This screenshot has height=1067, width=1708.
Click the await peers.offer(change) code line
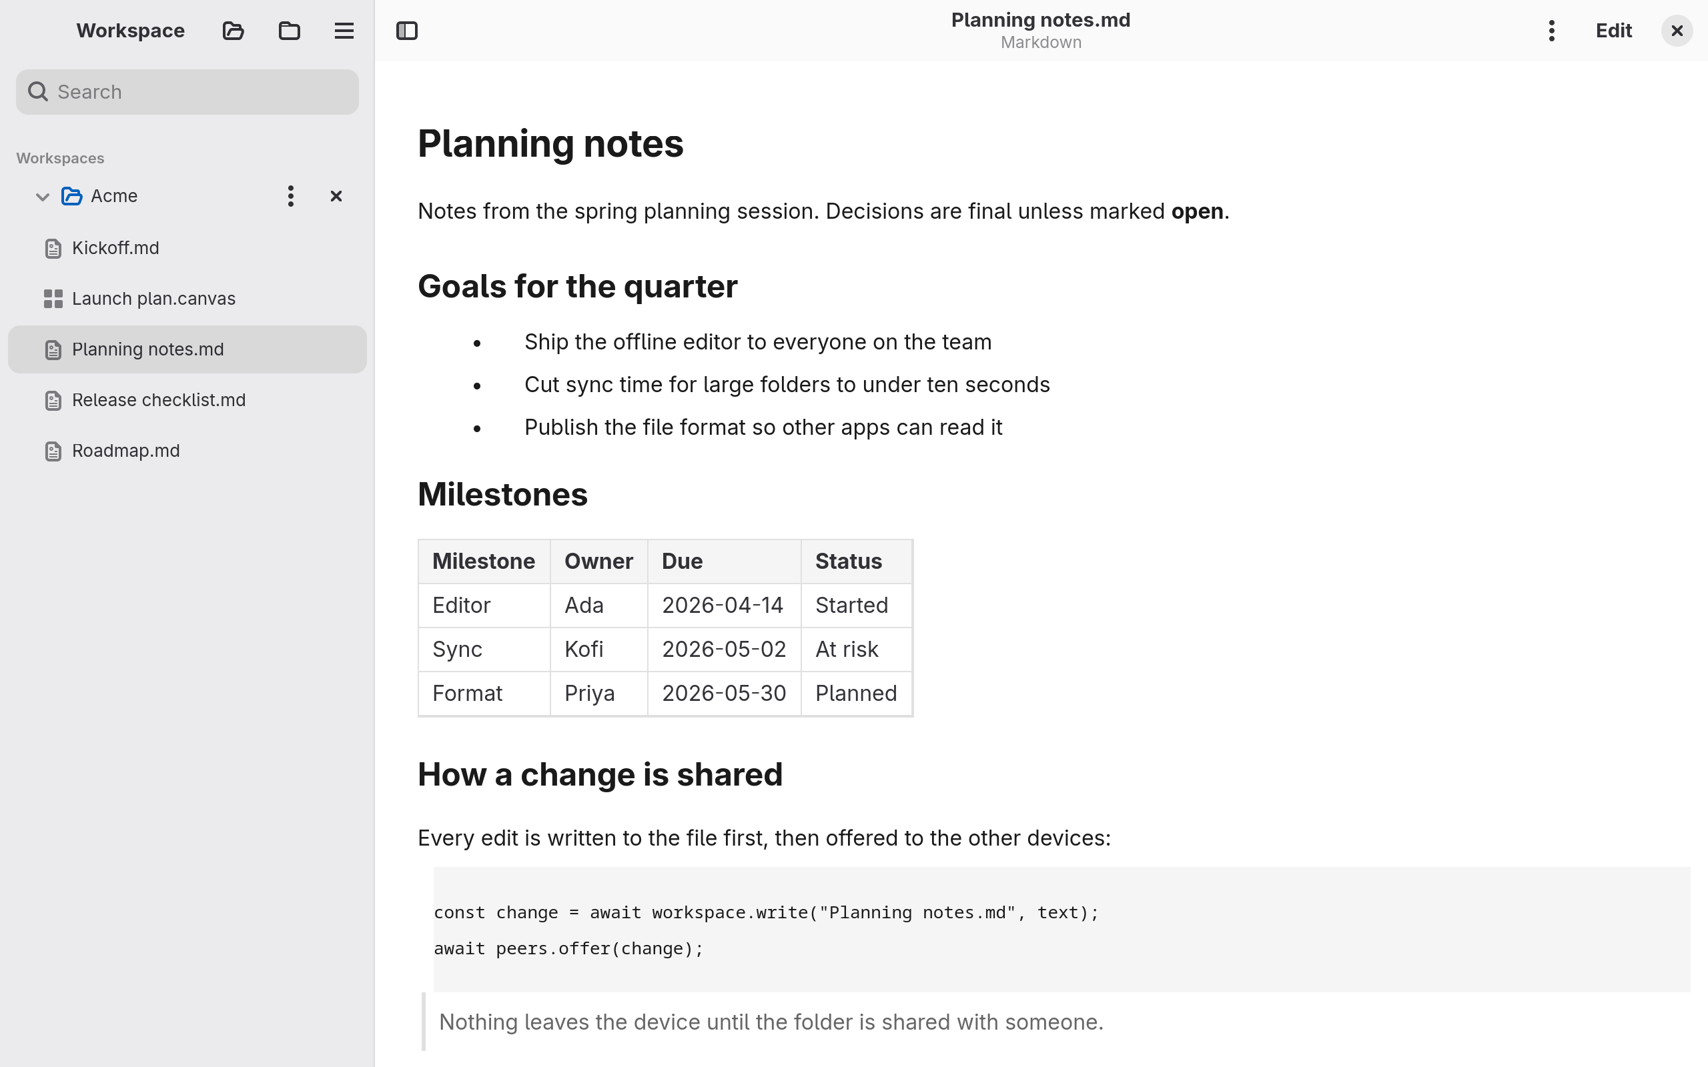568,948
